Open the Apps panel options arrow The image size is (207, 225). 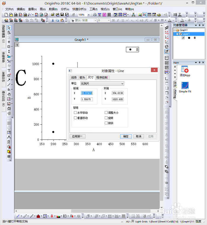point(196,63)
